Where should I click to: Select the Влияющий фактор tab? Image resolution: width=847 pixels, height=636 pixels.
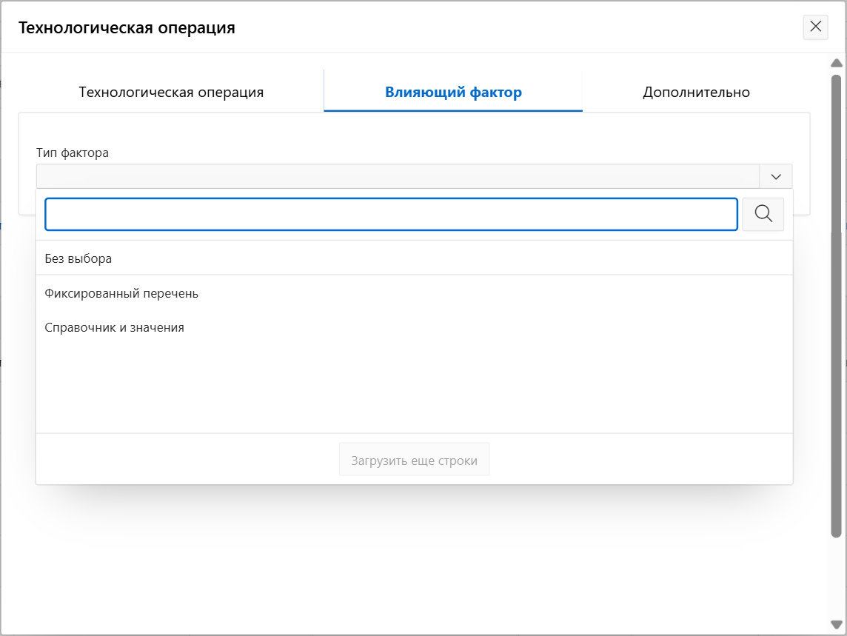[453, 93]
